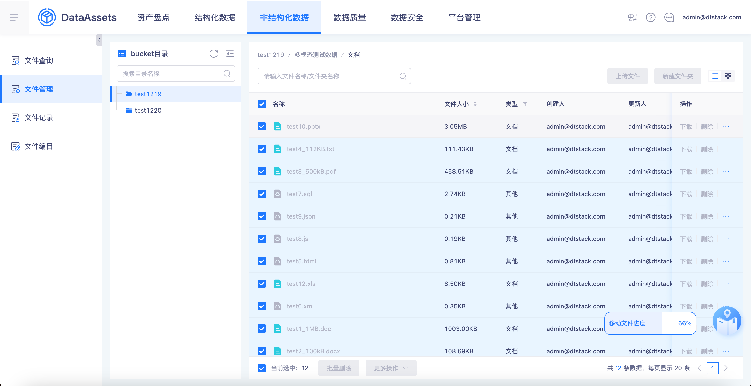
Task: Click the language switch icon
Action: pos(632,17)
